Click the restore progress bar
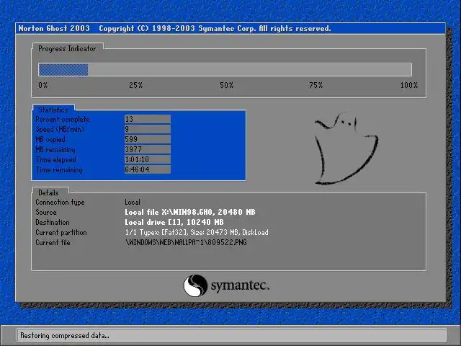 [x=225, y=70]
